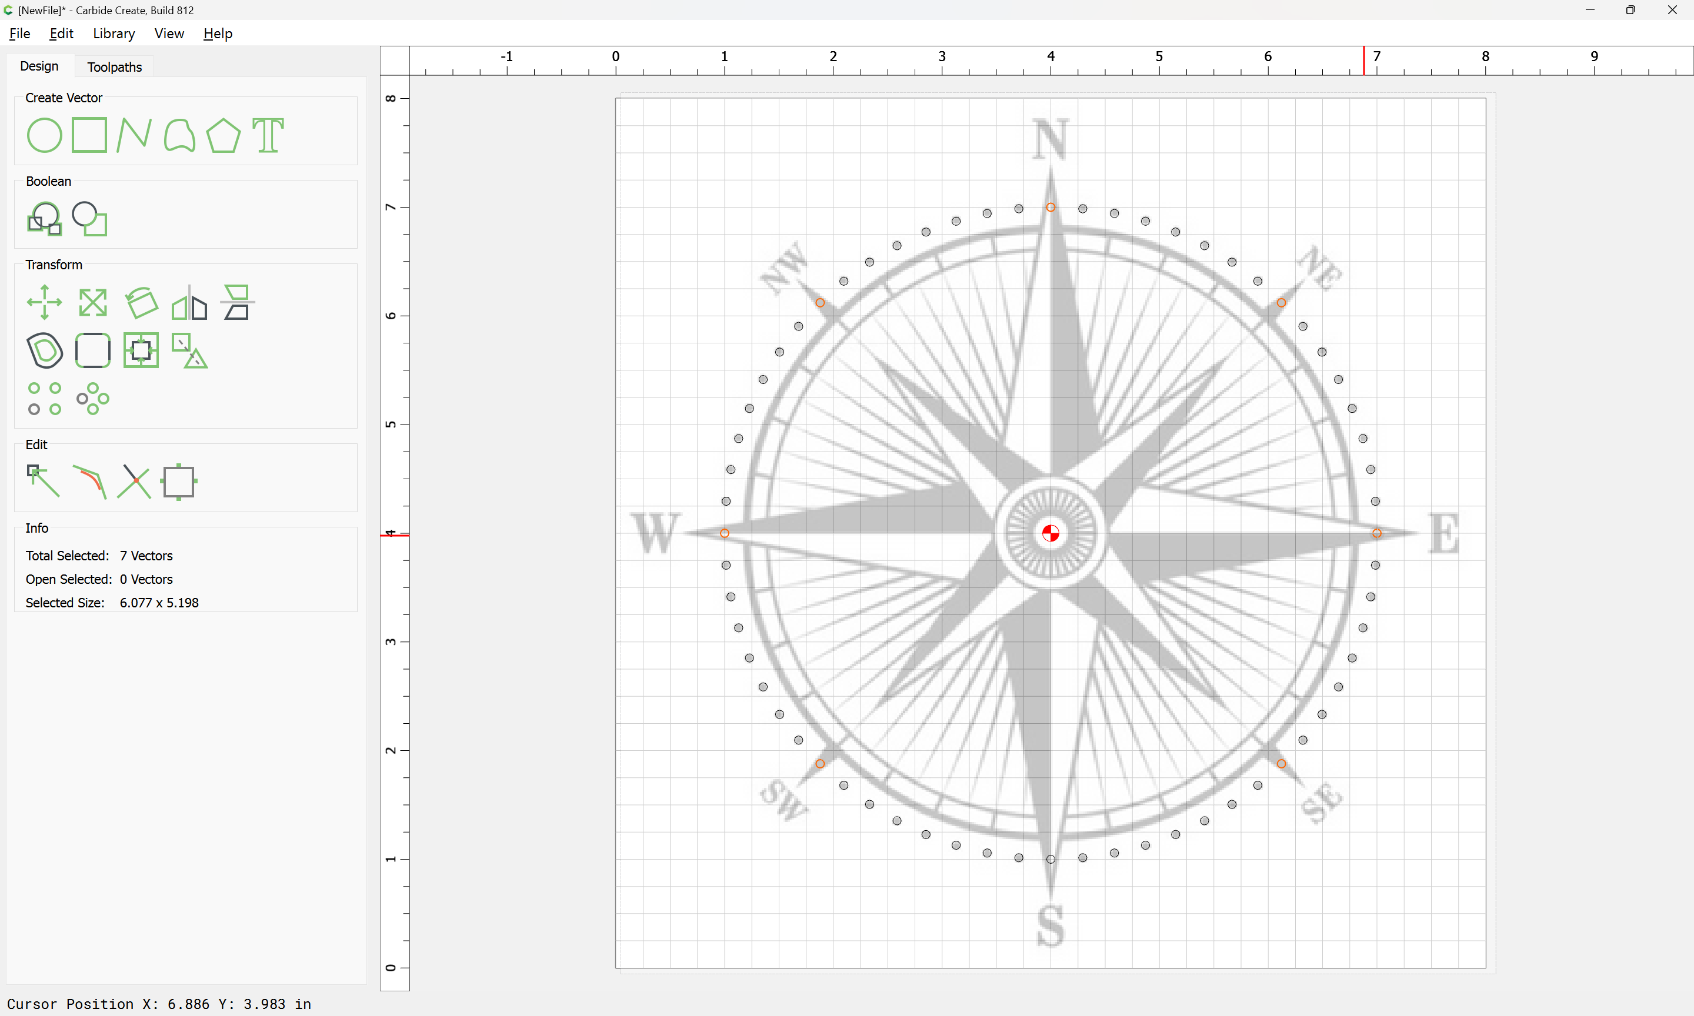Image resolution: width=1694 pixels, height=1016 pixels.
Task: Activate the Node Edit tool
Action: (43, 482)
